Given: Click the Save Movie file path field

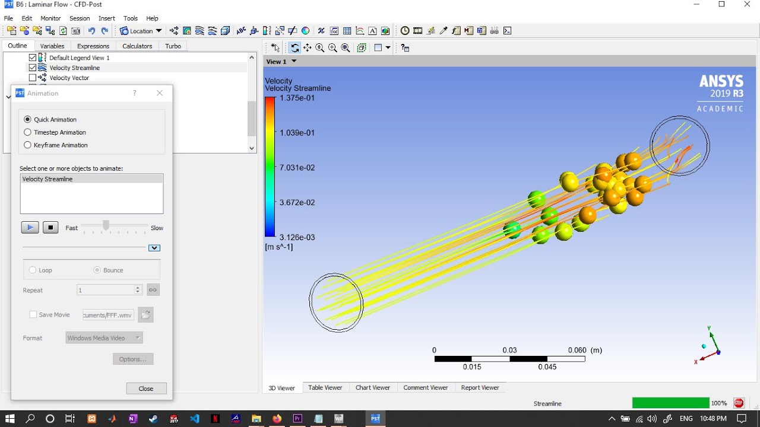Looking at the screenshot, I should pos(108,315).
